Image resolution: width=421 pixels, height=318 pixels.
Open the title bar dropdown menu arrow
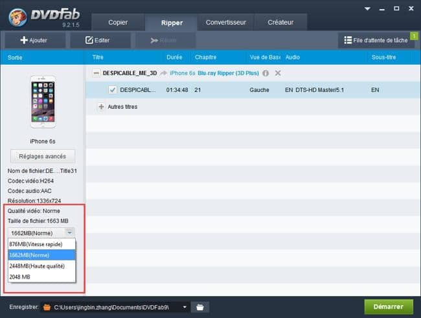[x=368, y=9]
